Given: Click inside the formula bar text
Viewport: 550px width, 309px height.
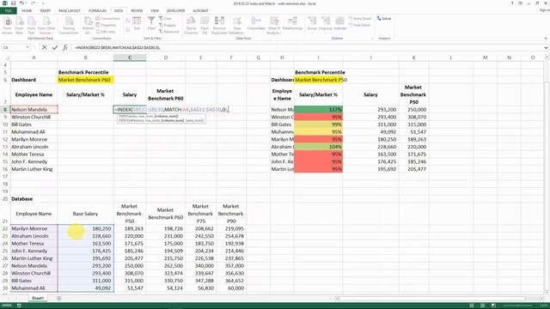Looking at the screenshot, I should [118, 47].
